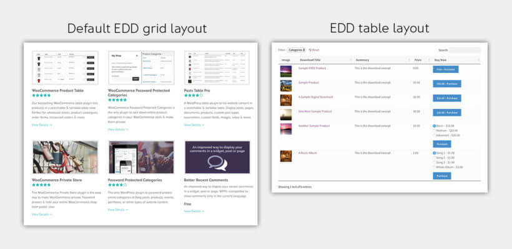The width and height of the screenshot is (512, 249).
Task: Click Another Sample Product thumbnail
Action: click(286, 129)
